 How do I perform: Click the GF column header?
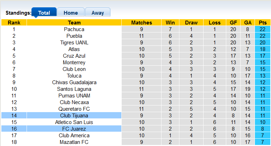pos(233,23)
